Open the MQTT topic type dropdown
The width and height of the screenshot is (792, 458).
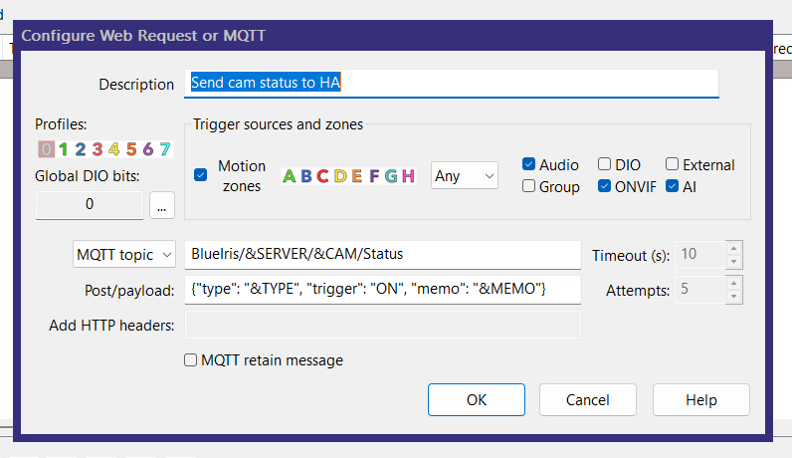click(x=124, y=254)
